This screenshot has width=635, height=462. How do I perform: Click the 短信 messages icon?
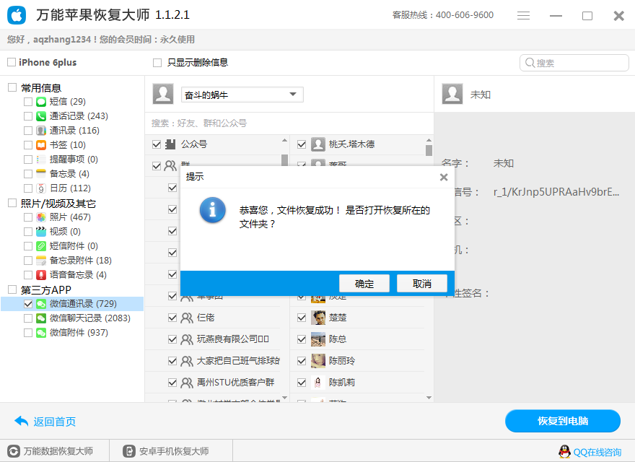[41, 101]
